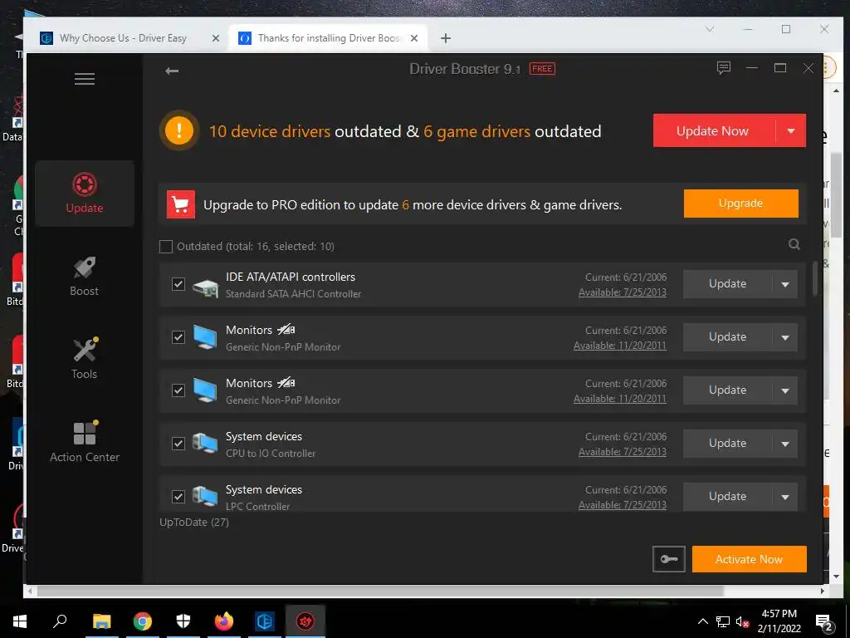Show hidden tray icons chevron
Screen dimensions: 850x638
pos(702,621)
